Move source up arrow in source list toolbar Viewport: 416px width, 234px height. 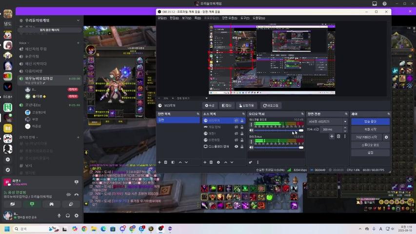(x=226, y=162)
